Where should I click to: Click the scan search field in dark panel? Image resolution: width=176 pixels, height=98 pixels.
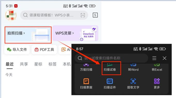(x=111, y=58)
